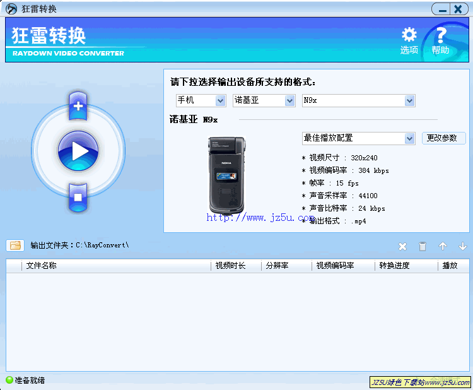
Task: Close the 狂雷转换 window
Action: (458, 9)
